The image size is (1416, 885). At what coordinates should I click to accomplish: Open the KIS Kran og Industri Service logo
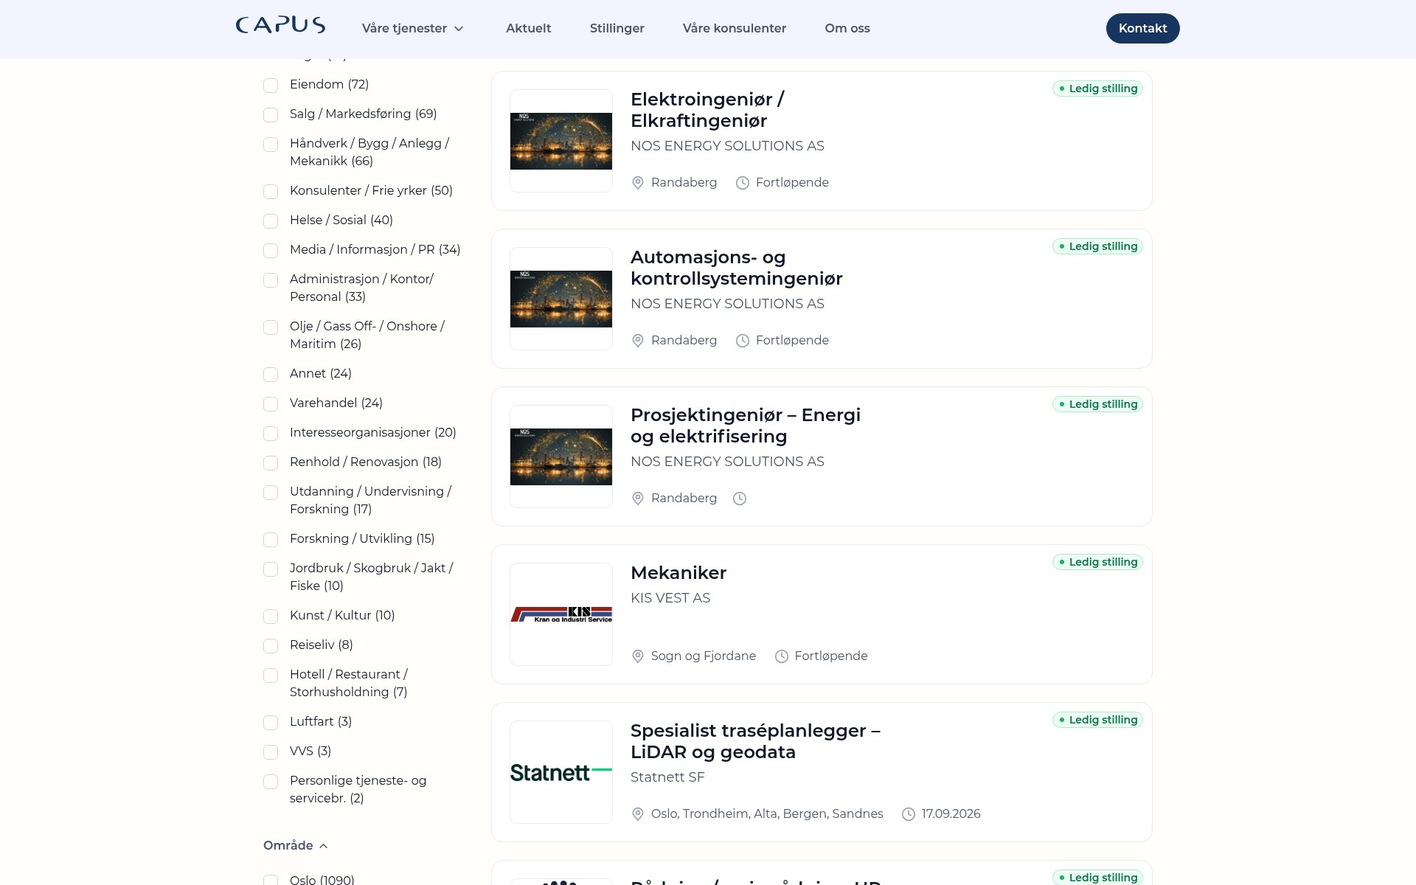(x=561, y=614)
